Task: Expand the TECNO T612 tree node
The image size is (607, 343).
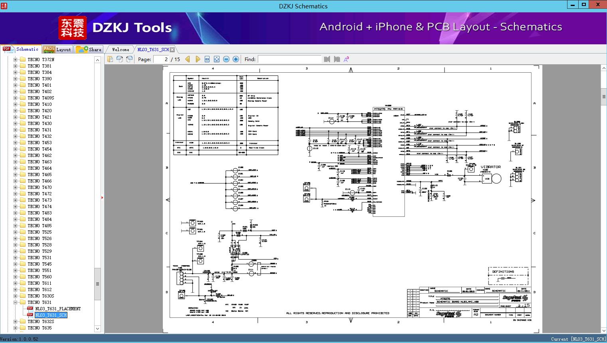Action: [16, 289]
